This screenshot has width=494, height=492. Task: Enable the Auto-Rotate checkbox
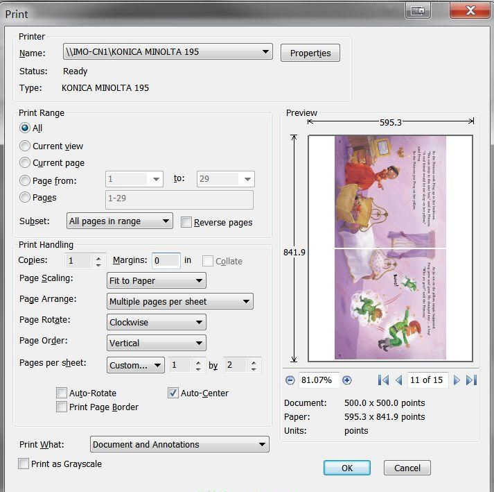coord(62,393)
